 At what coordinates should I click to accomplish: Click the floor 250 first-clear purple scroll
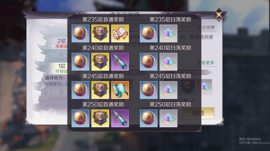pyautogui.click(x=120, y=119)
